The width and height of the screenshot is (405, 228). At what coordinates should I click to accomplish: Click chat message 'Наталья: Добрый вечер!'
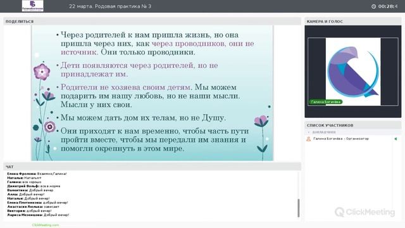(x=28, y=198)
